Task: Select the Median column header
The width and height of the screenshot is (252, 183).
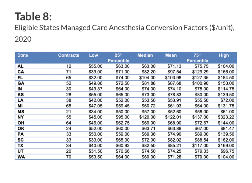Action: click(x=145, y=55)
